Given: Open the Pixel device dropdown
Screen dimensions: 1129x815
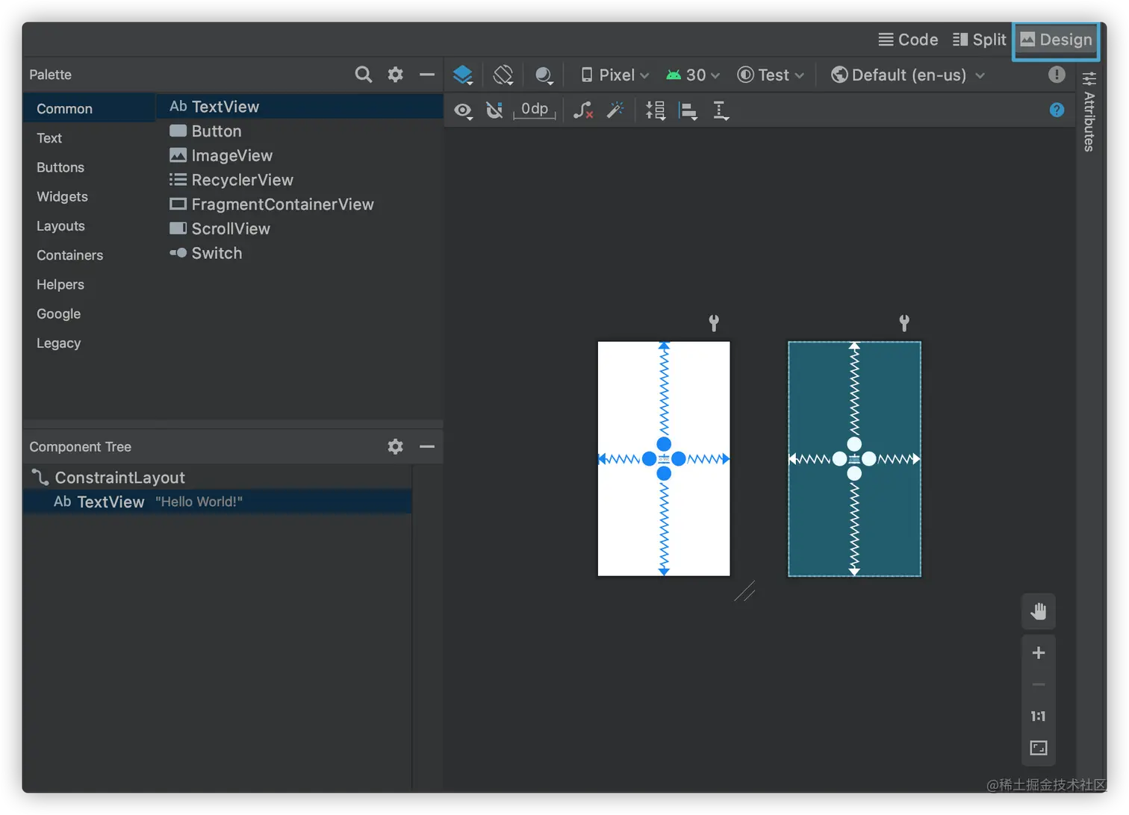Looking at the screenshot, I should pos(615,75).
